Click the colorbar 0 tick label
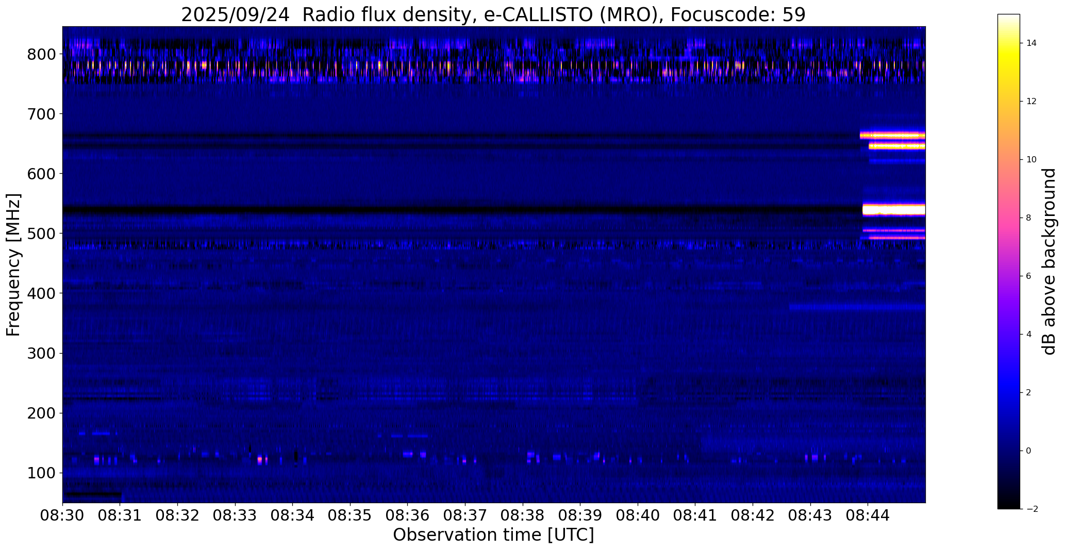This screenshot has width=1065, height=550. tap(1029, 451)
